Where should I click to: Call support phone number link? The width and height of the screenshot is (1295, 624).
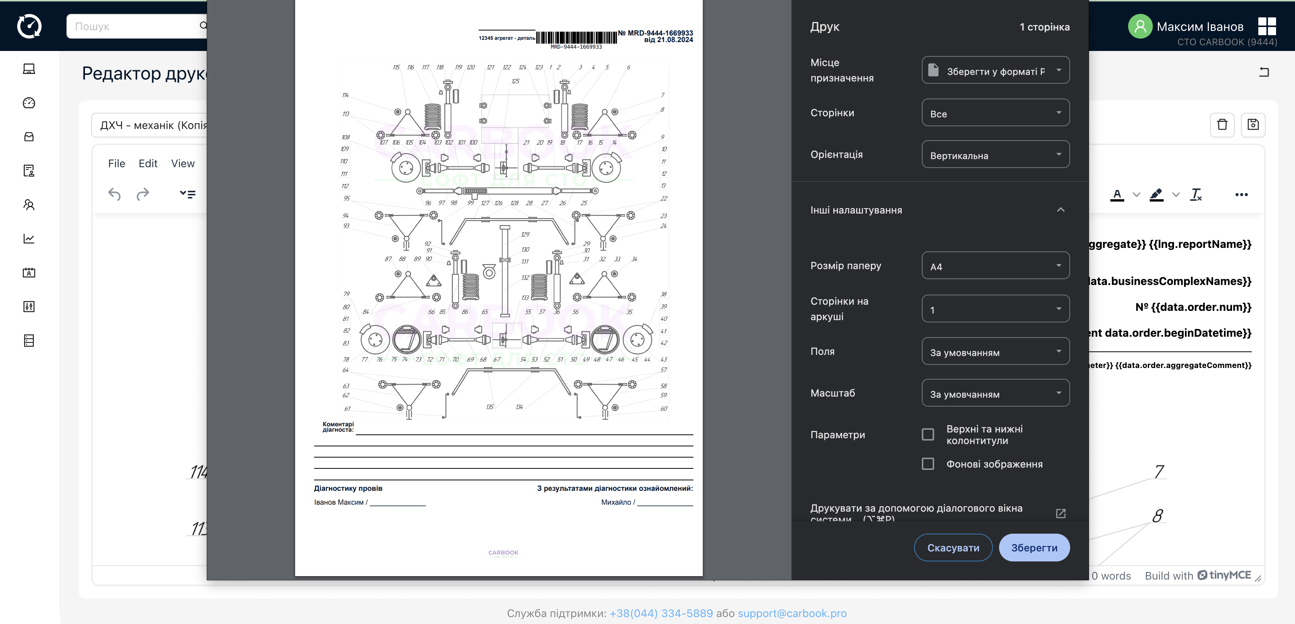(x=661, y=614)
